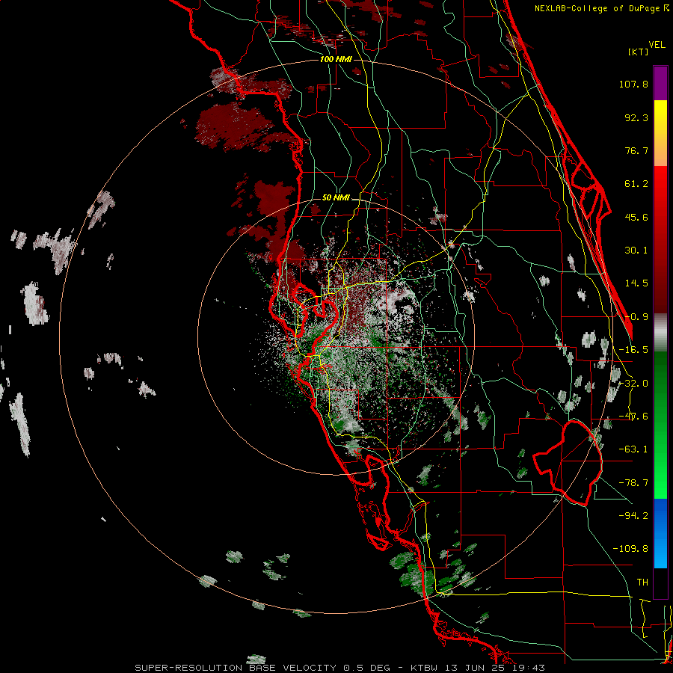Click the -0.9 velocity scale value
The width and height of the screenshot is (673, 673).
[636, 317]
